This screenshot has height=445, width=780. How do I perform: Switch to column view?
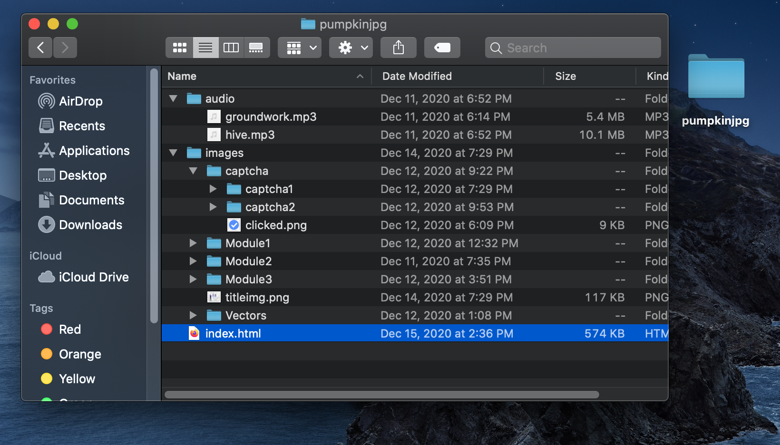(x=231, y=48)
